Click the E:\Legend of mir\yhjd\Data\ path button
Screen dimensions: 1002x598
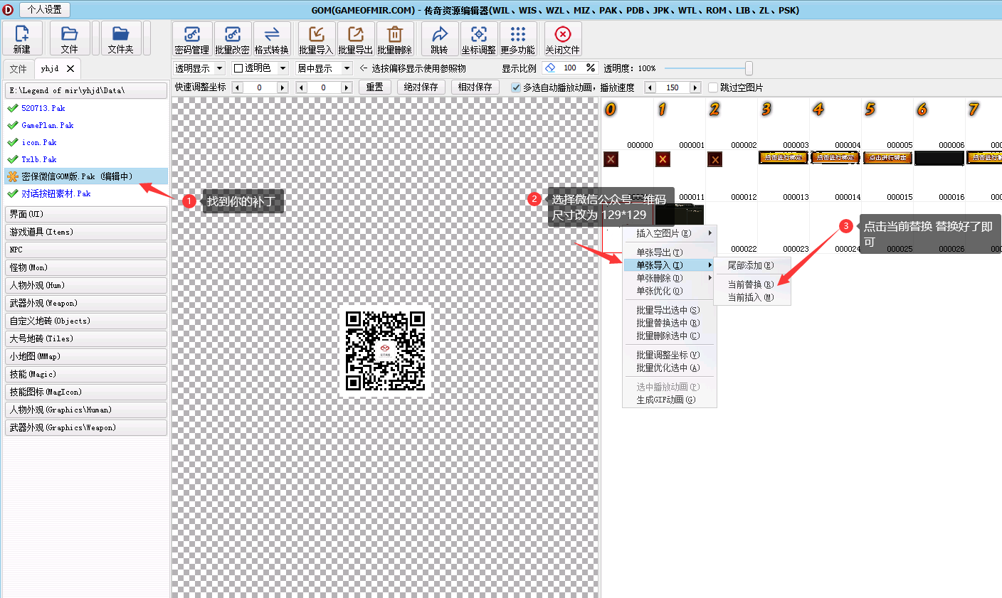tap(86, 90)
